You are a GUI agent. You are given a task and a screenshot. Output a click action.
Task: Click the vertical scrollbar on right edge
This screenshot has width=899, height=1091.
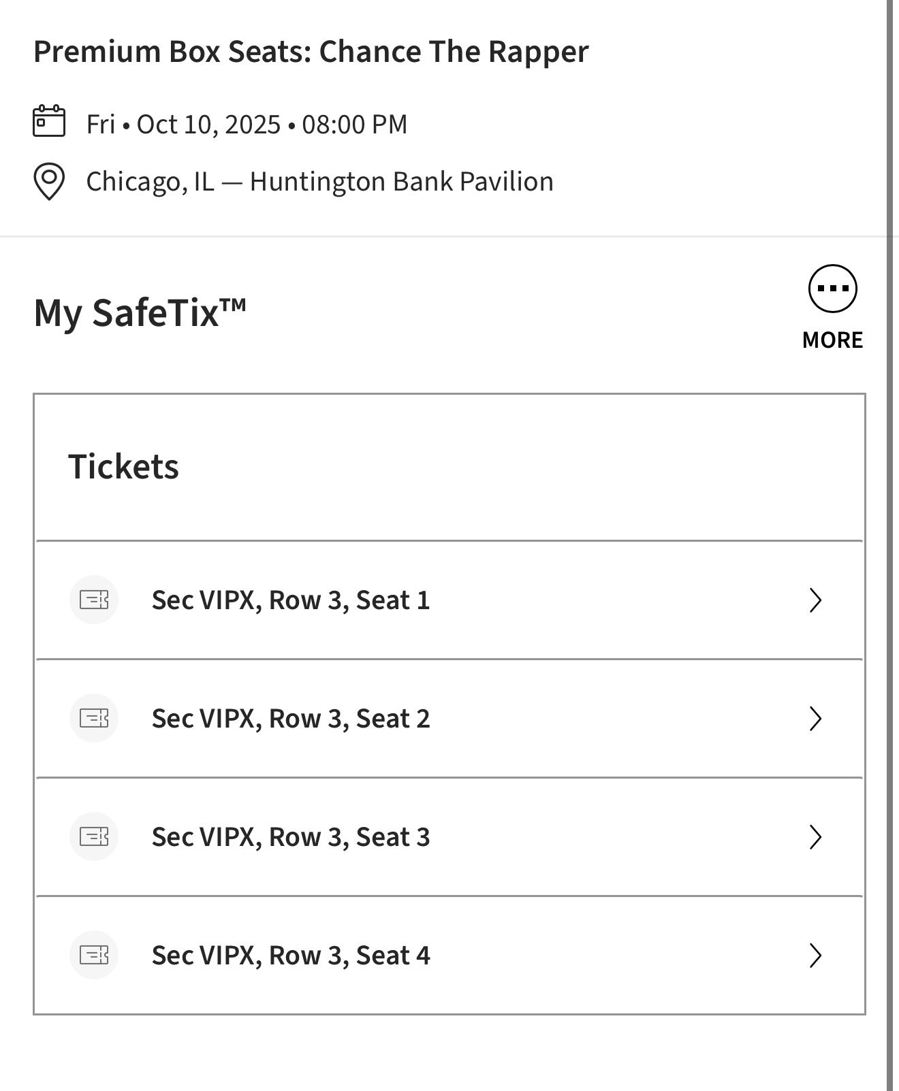pyautogui.click(x=889, y=544)
